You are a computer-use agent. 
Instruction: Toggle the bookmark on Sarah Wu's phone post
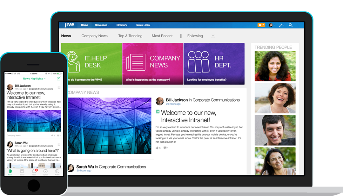[59, 144]
